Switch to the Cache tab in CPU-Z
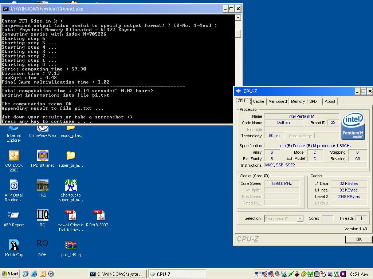Image resolution: width=373 pixels, height=279 pixels. (258, 101)
